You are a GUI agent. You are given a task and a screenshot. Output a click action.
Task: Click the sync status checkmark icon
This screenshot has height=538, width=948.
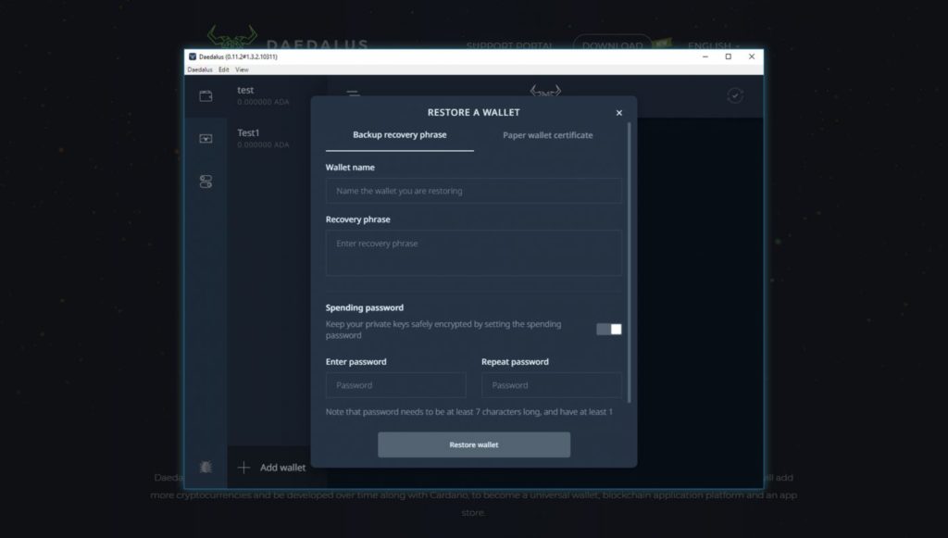(x=735, y=95)
